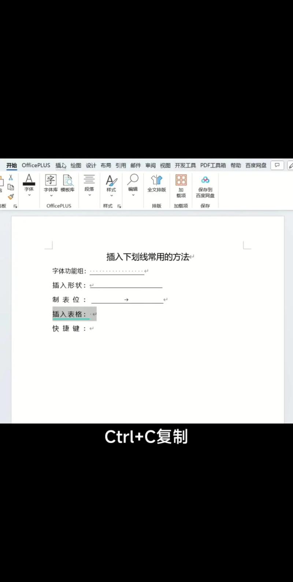The image size is (293, 582).
Task: Click the Cut scissors icon
Action: 11,177
